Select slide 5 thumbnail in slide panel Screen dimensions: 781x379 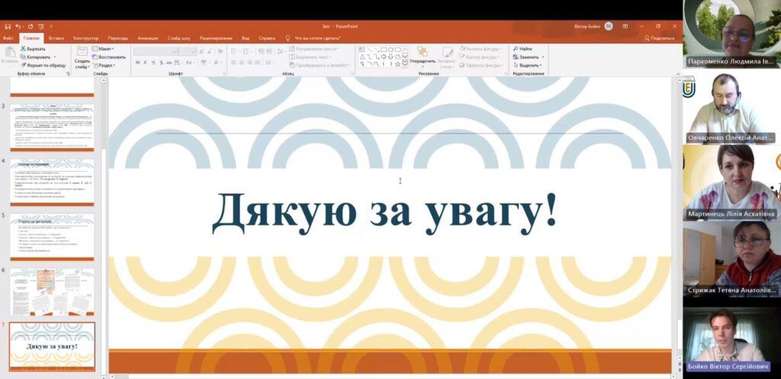click(51, 236)
